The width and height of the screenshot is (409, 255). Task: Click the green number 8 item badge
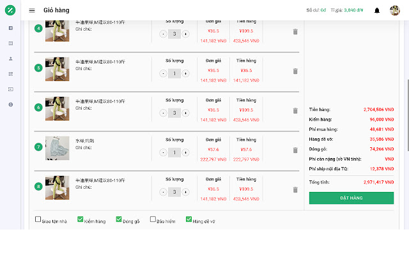click(38, 187)
